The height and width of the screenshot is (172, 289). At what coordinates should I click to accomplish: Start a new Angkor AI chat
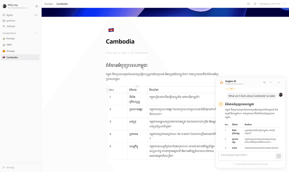271,83
